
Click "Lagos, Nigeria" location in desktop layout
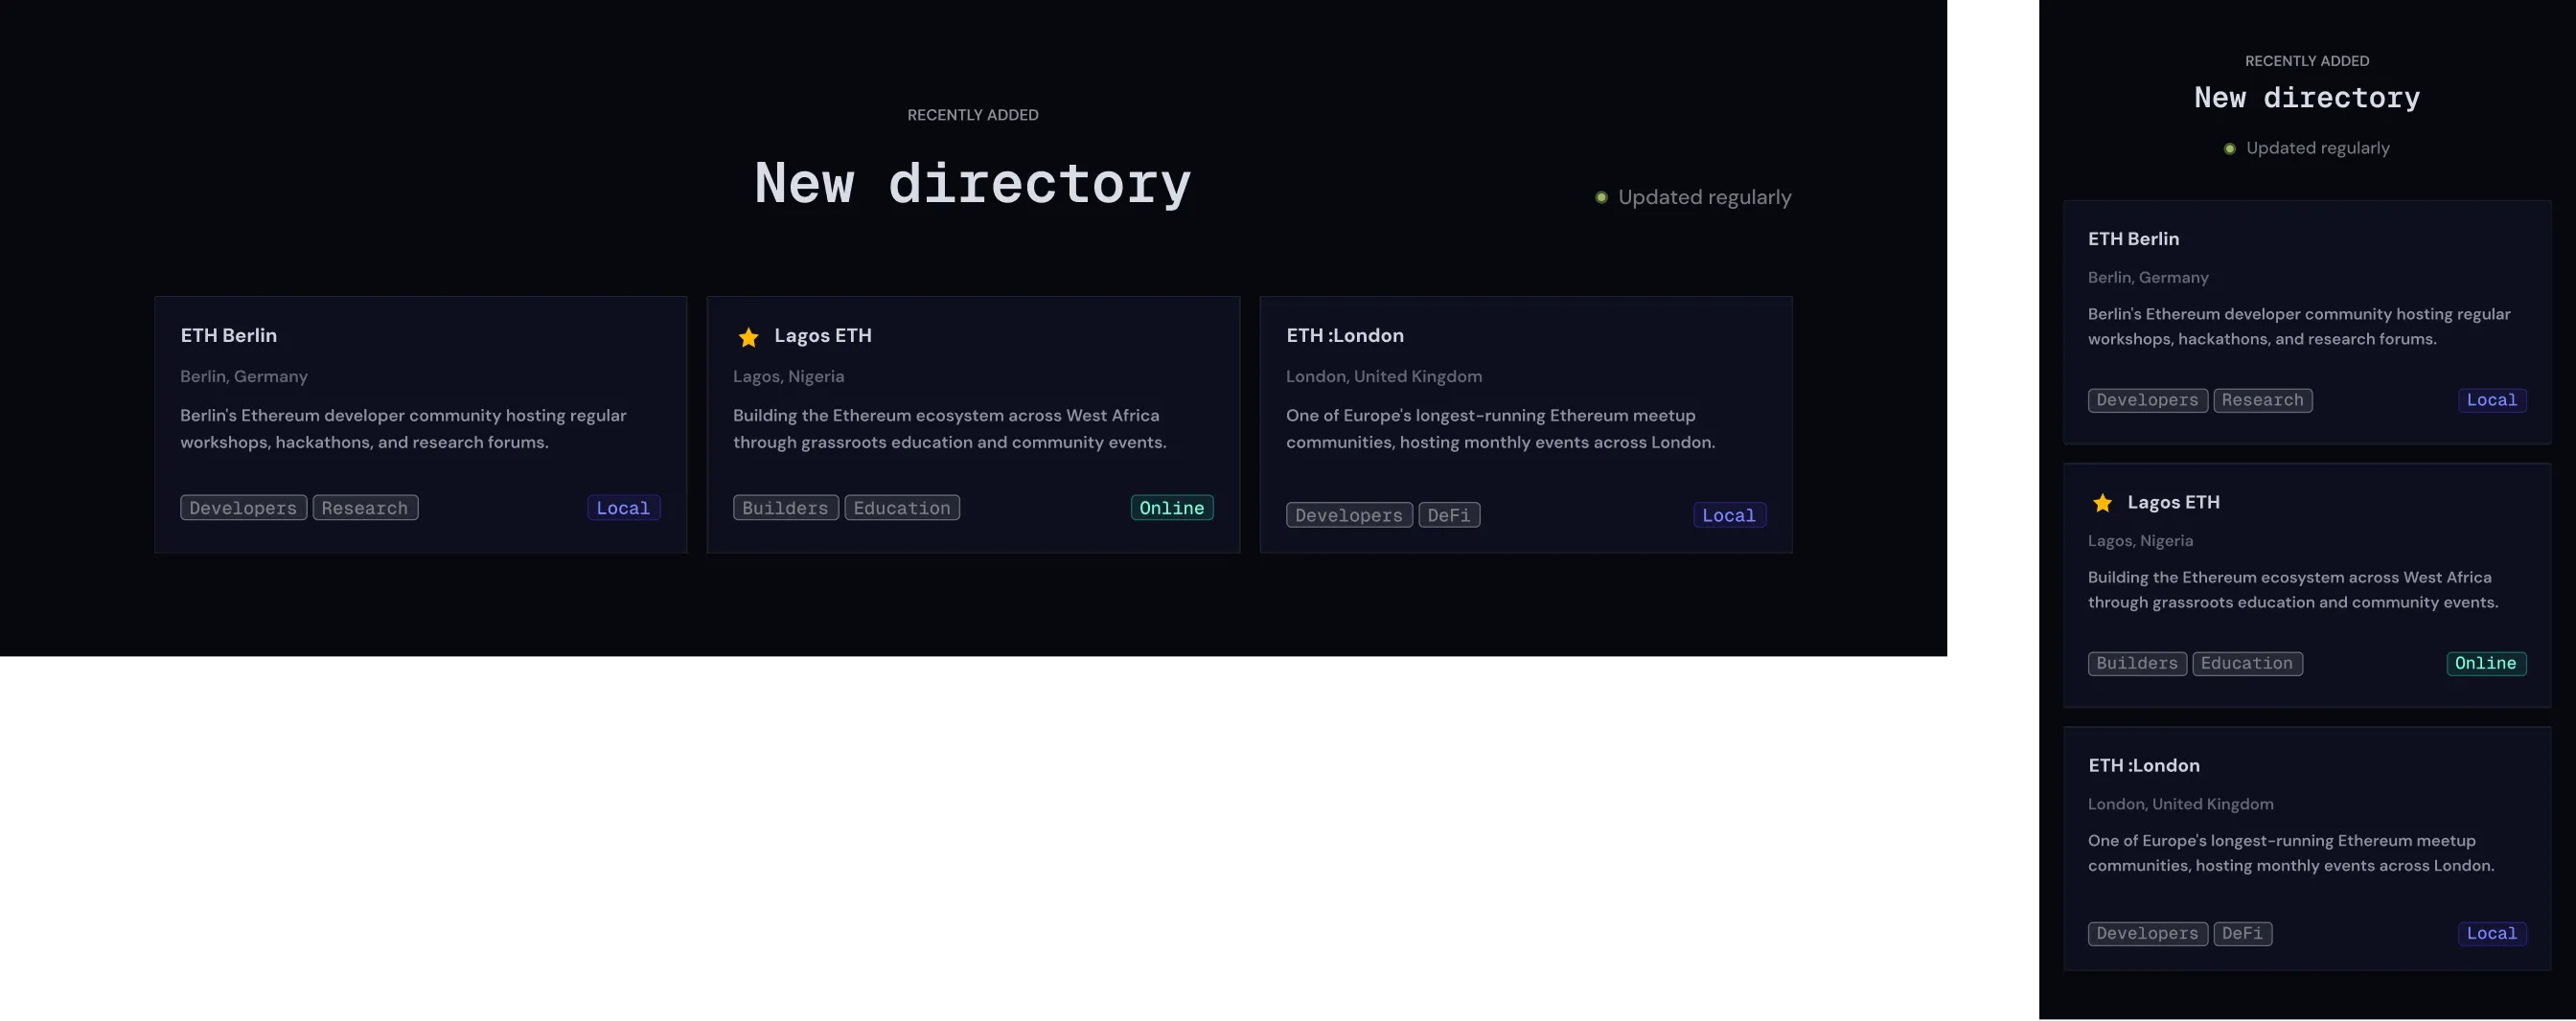click(x=789, y=376)
